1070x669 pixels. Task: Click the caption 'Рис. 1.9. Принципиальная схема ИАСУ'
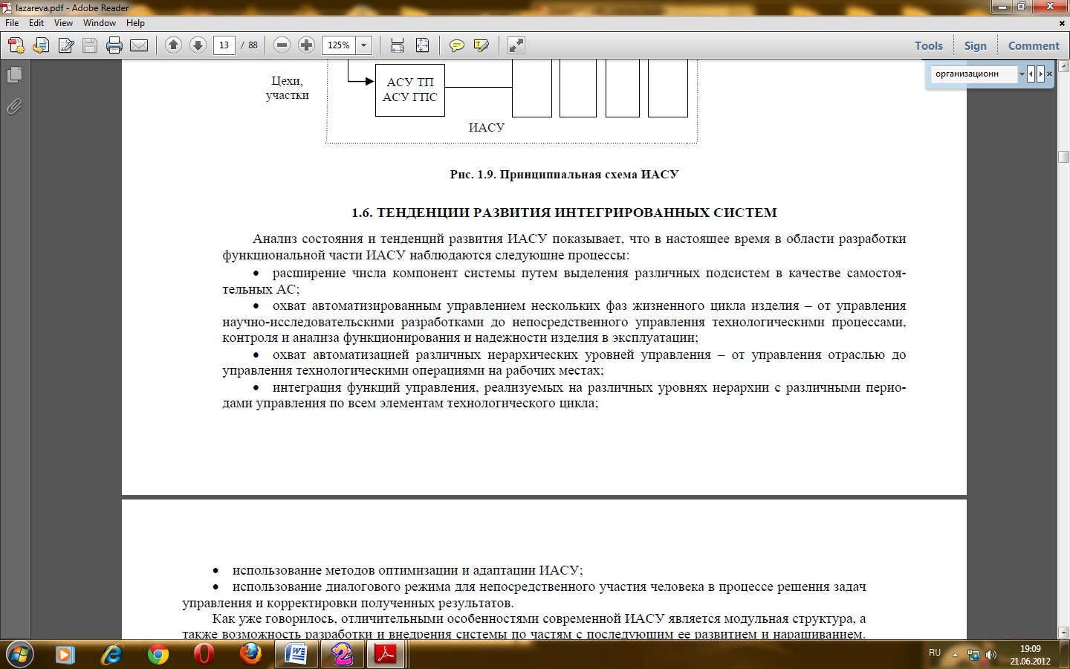pyautogui.click(x=564, y=174)
